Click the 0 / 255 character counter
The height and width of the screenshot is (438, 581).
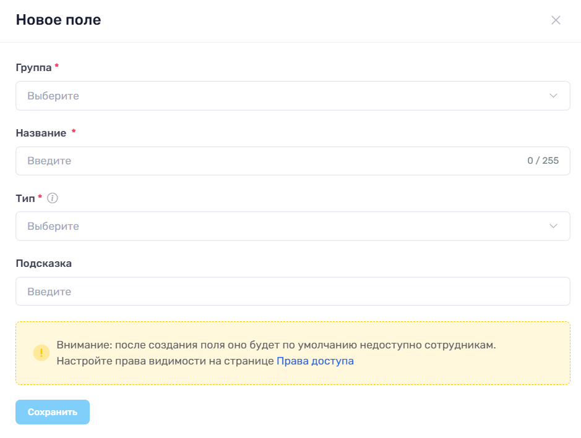543,161
